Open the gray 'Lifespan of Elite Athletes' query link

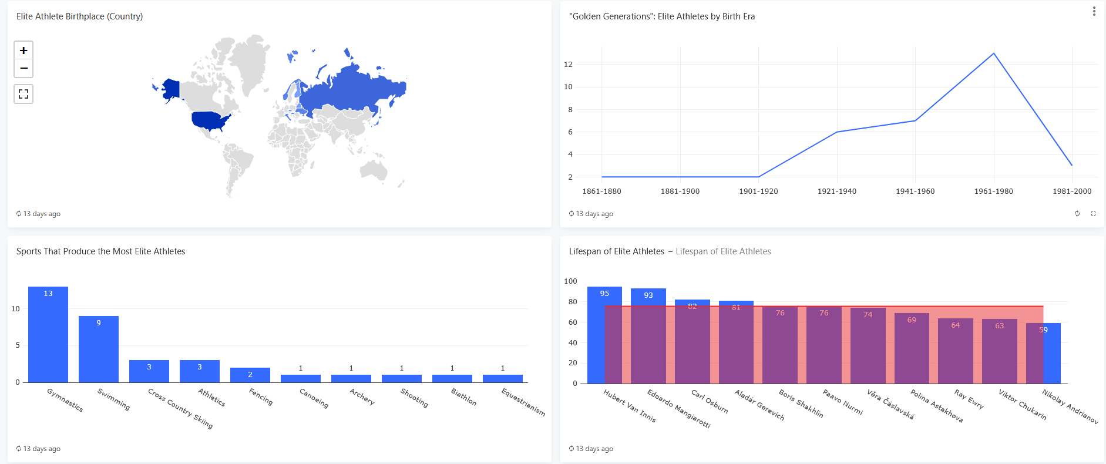[x=723, y=251]
